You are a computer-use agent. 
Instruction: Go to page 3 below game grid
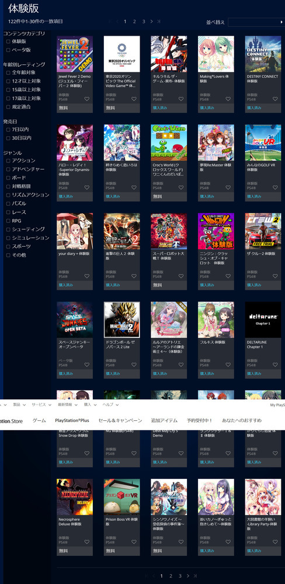[x=180, y=576]
